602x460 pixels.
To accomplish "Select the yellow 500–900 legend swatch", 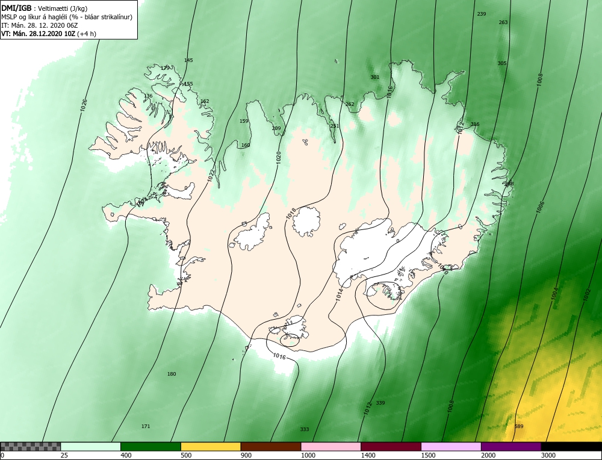I will [x=211, y=447].
